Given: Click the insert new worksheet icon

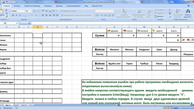Looking at the screenshot, I should pyautogui.click(x=31, y=105).
